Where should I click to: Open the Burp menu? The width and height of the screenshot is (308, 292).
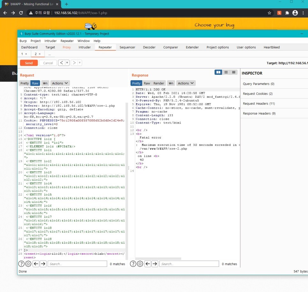[23, 41]
